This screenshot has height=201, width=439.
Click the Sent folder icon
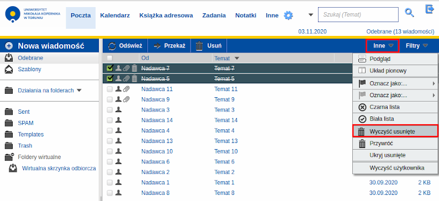9,112
